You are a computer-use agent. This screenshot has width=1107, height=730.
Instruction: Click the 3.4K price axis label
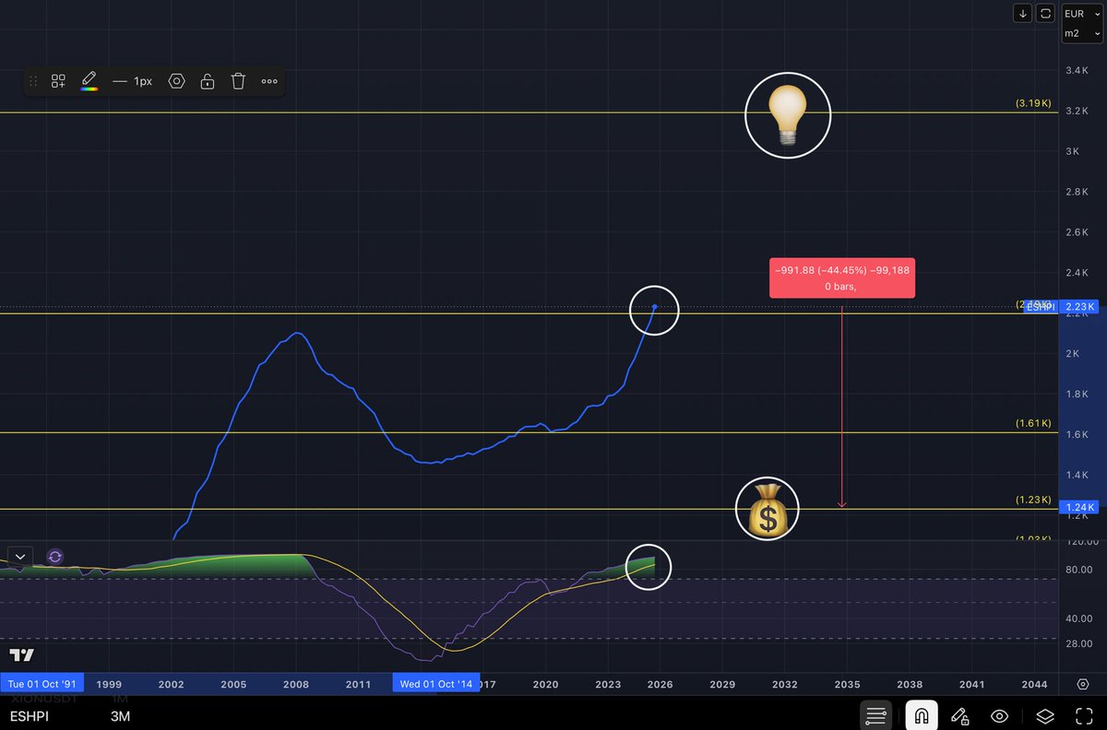pyautogui.click(x=1077, y=71)
